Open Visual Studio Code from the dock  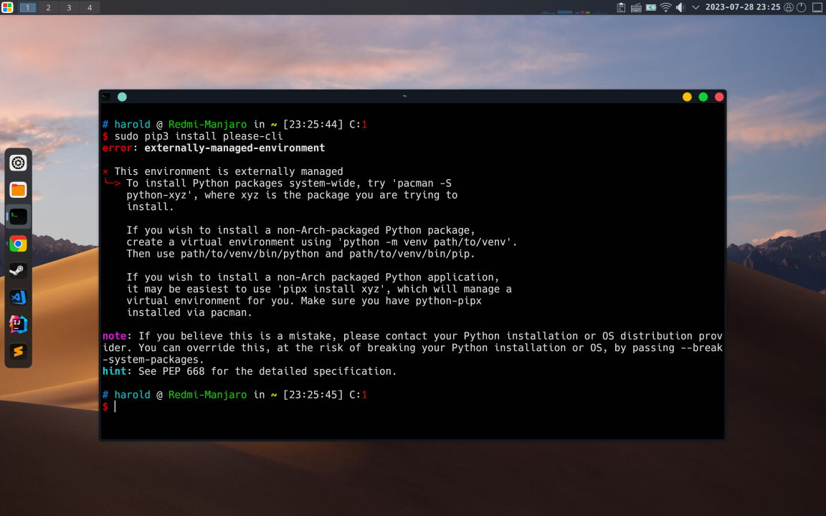(19, 297)
